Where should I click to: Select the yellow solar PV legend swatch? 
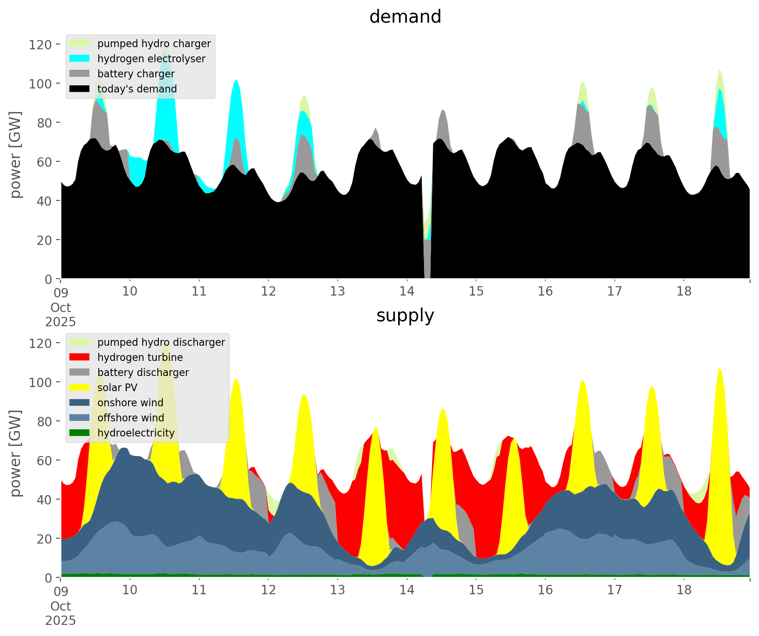(x=80, y=388)
